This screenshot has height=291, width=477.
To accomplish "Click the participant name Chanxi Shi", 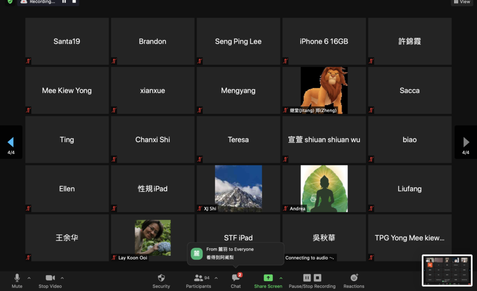I will click(153, 139).
